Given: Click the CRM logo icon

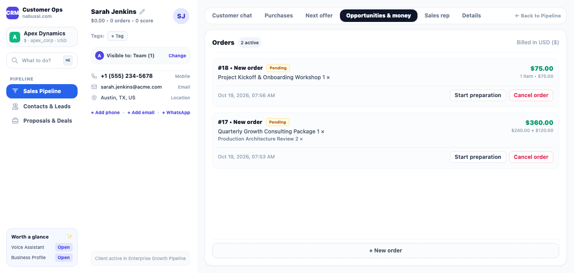Looking at the screenshot, I should 13,13.
